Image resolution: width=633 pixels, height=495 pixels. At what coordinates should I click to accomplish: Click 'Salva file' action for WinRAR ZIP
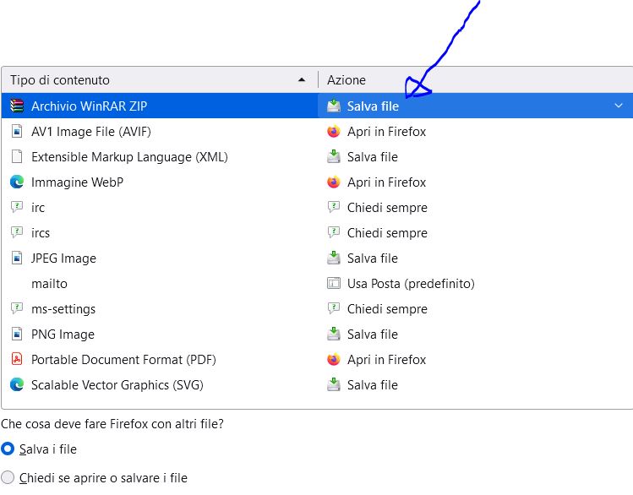(373, 106)
